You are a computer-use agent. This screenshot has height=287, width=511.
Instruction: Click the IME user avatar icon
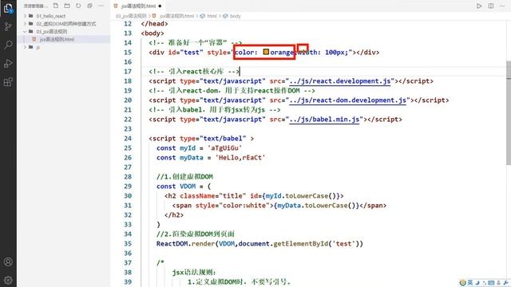(498, 282)
